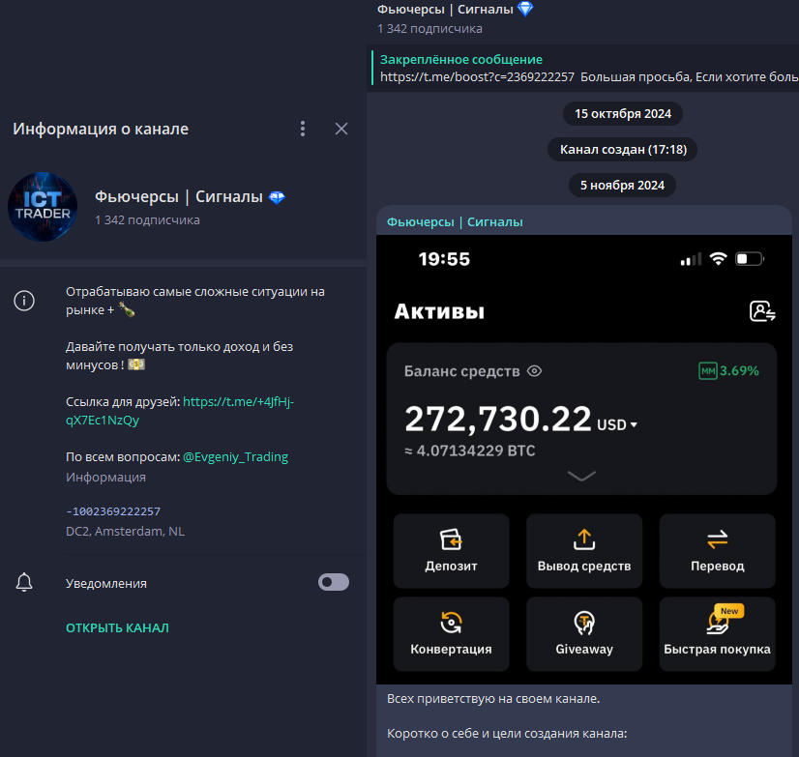
Task: Click the signal bars icon in phone screenshot
Action: 691,259
